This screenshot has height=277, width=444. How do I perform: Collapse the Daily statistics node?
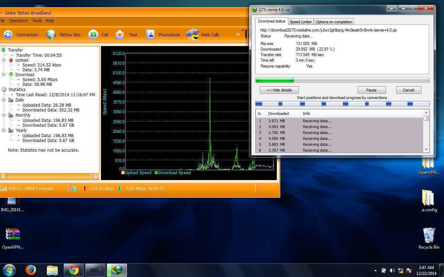click(4, 100)
